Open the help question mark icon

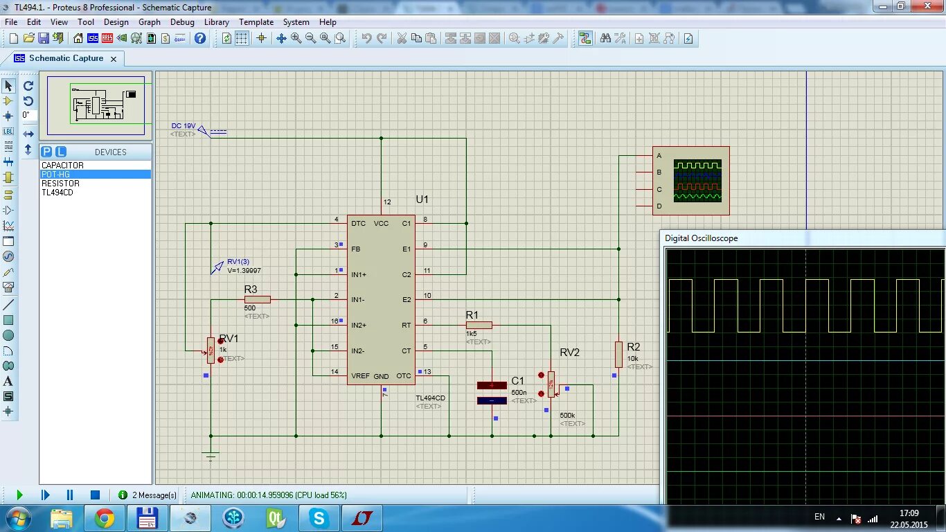[x=200, y=38]
